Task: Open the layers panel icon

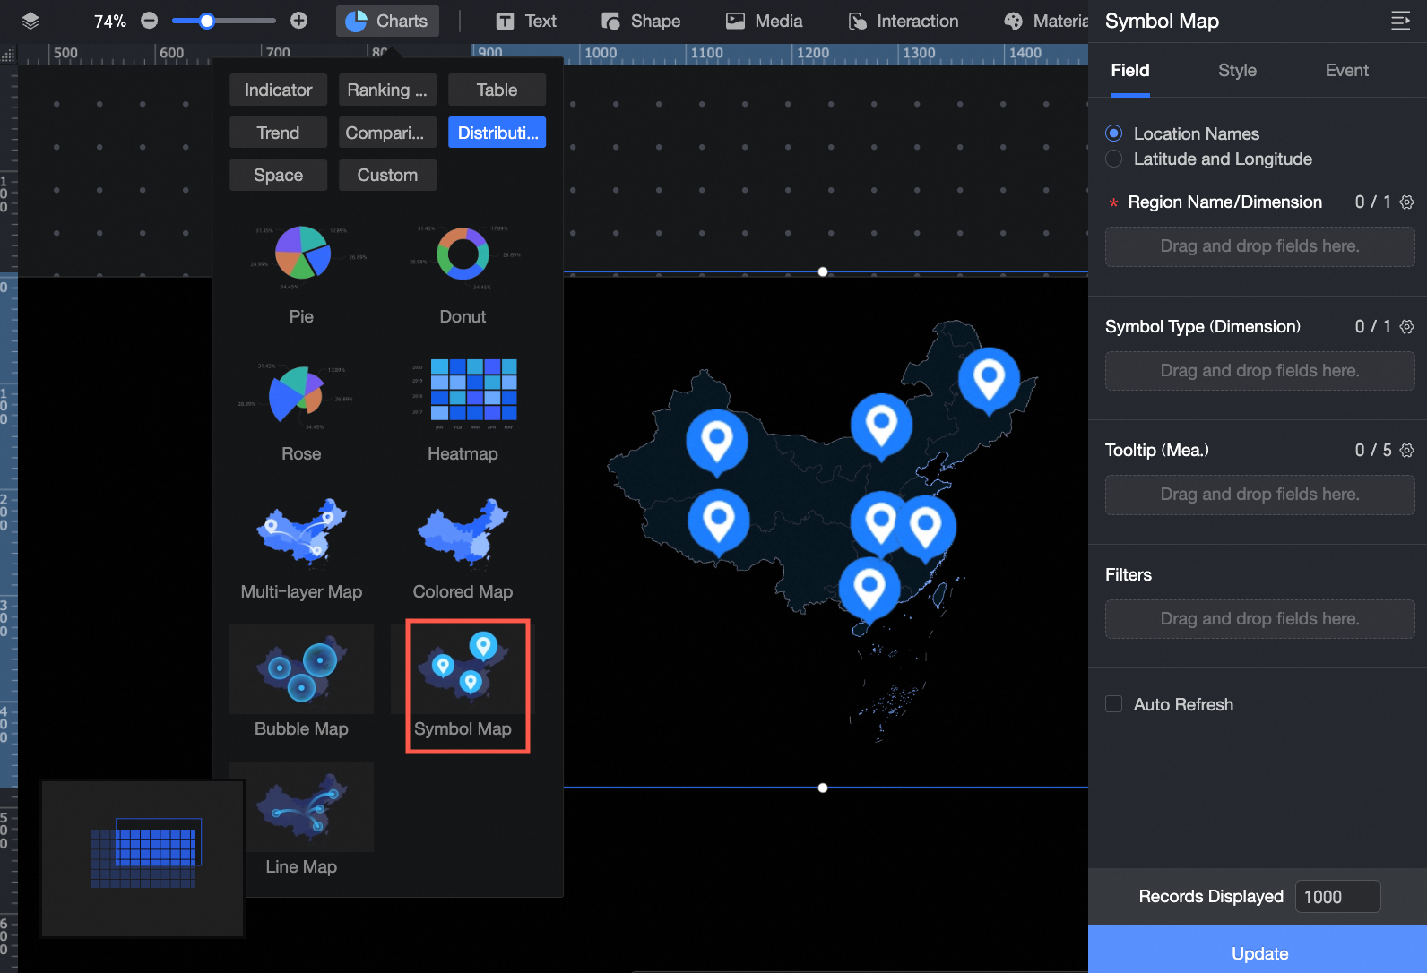Action: coord(30,21)
